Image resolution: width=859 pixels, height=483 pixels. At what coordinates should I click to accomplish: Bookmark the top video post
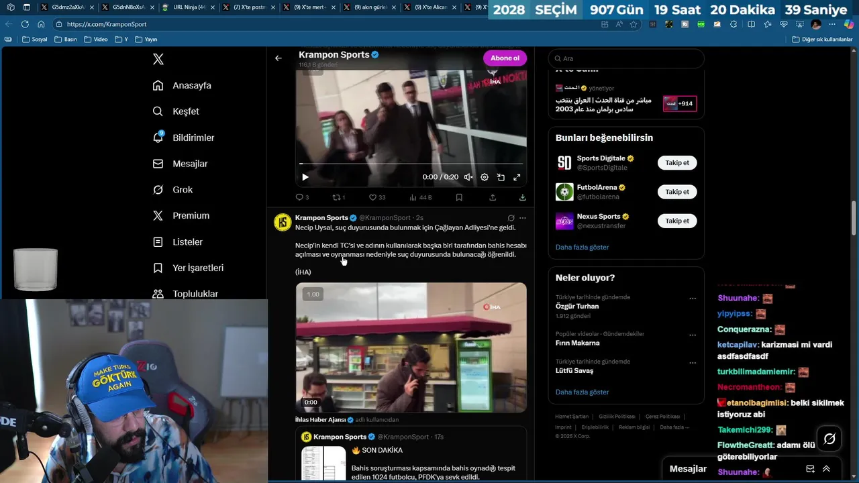click(459, 197)
